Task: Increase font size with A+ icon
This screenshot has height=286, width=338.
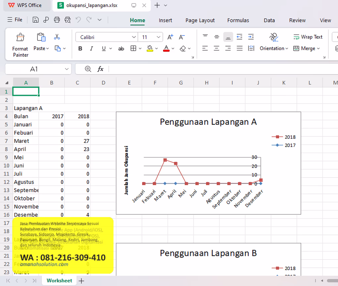Action: coord(170,37)
